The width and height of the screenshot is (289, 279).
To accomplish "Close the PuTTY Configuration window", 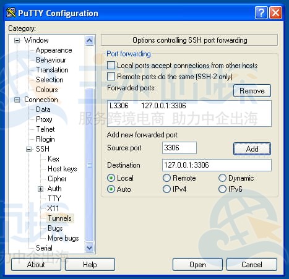I will tap(275, 13).
